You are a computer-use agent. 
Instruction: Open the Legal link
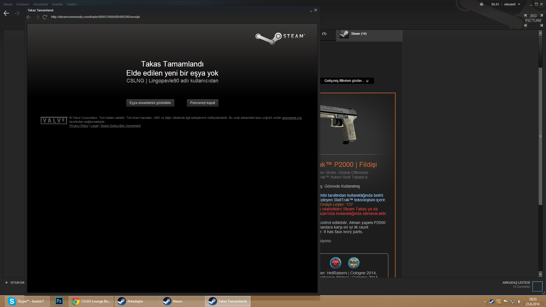point(94,126)
